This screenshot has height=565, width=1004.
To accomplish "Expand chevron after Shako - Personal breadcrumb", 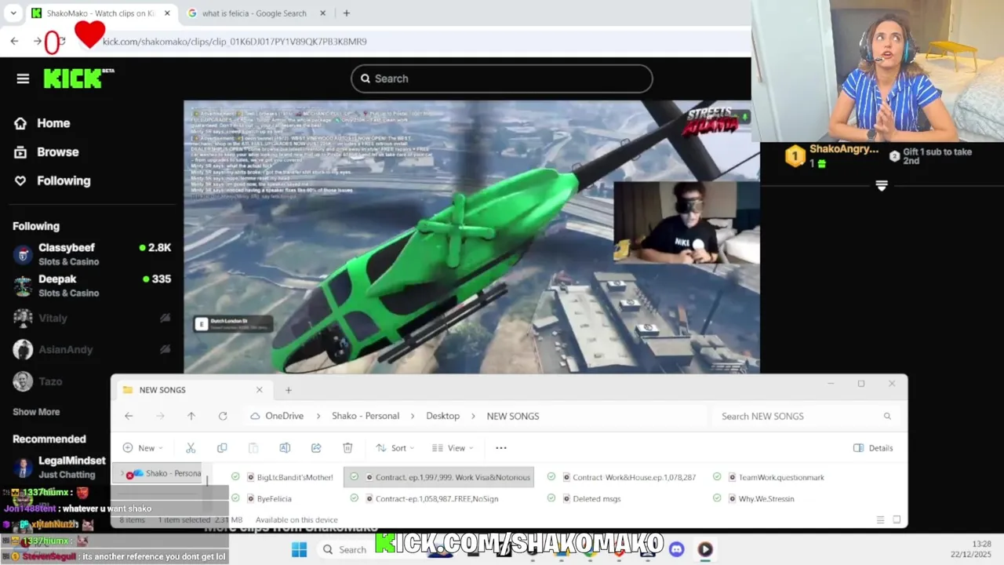I will (413, 416).
